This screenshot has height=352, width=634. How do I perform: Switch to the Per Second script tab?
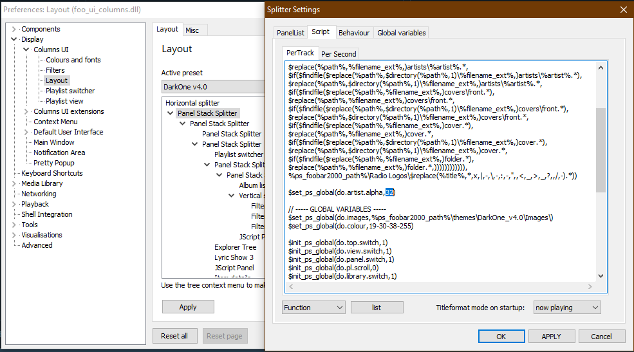[x=339, y=54]
